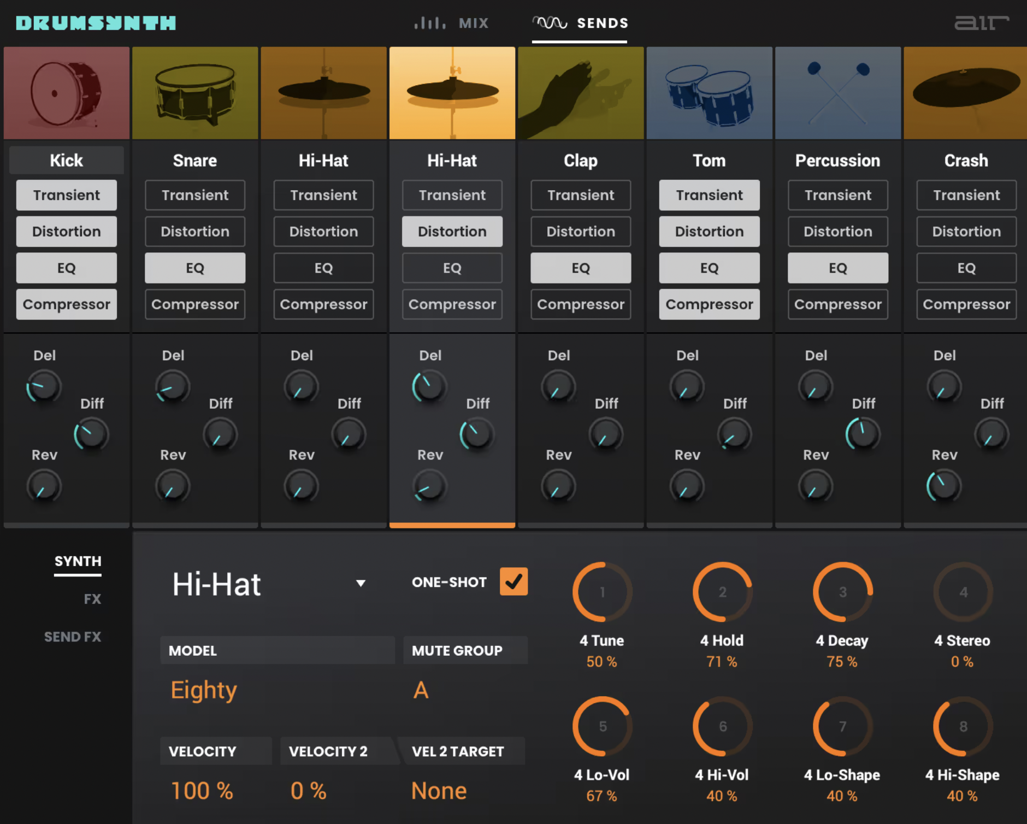Switch to the SEND FX tab

[x=73, y=636]
